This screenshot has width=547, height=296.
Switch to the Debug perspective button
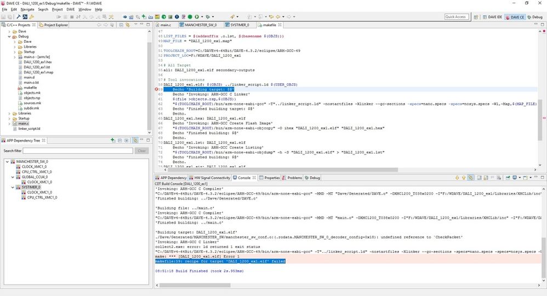[535, 17]
